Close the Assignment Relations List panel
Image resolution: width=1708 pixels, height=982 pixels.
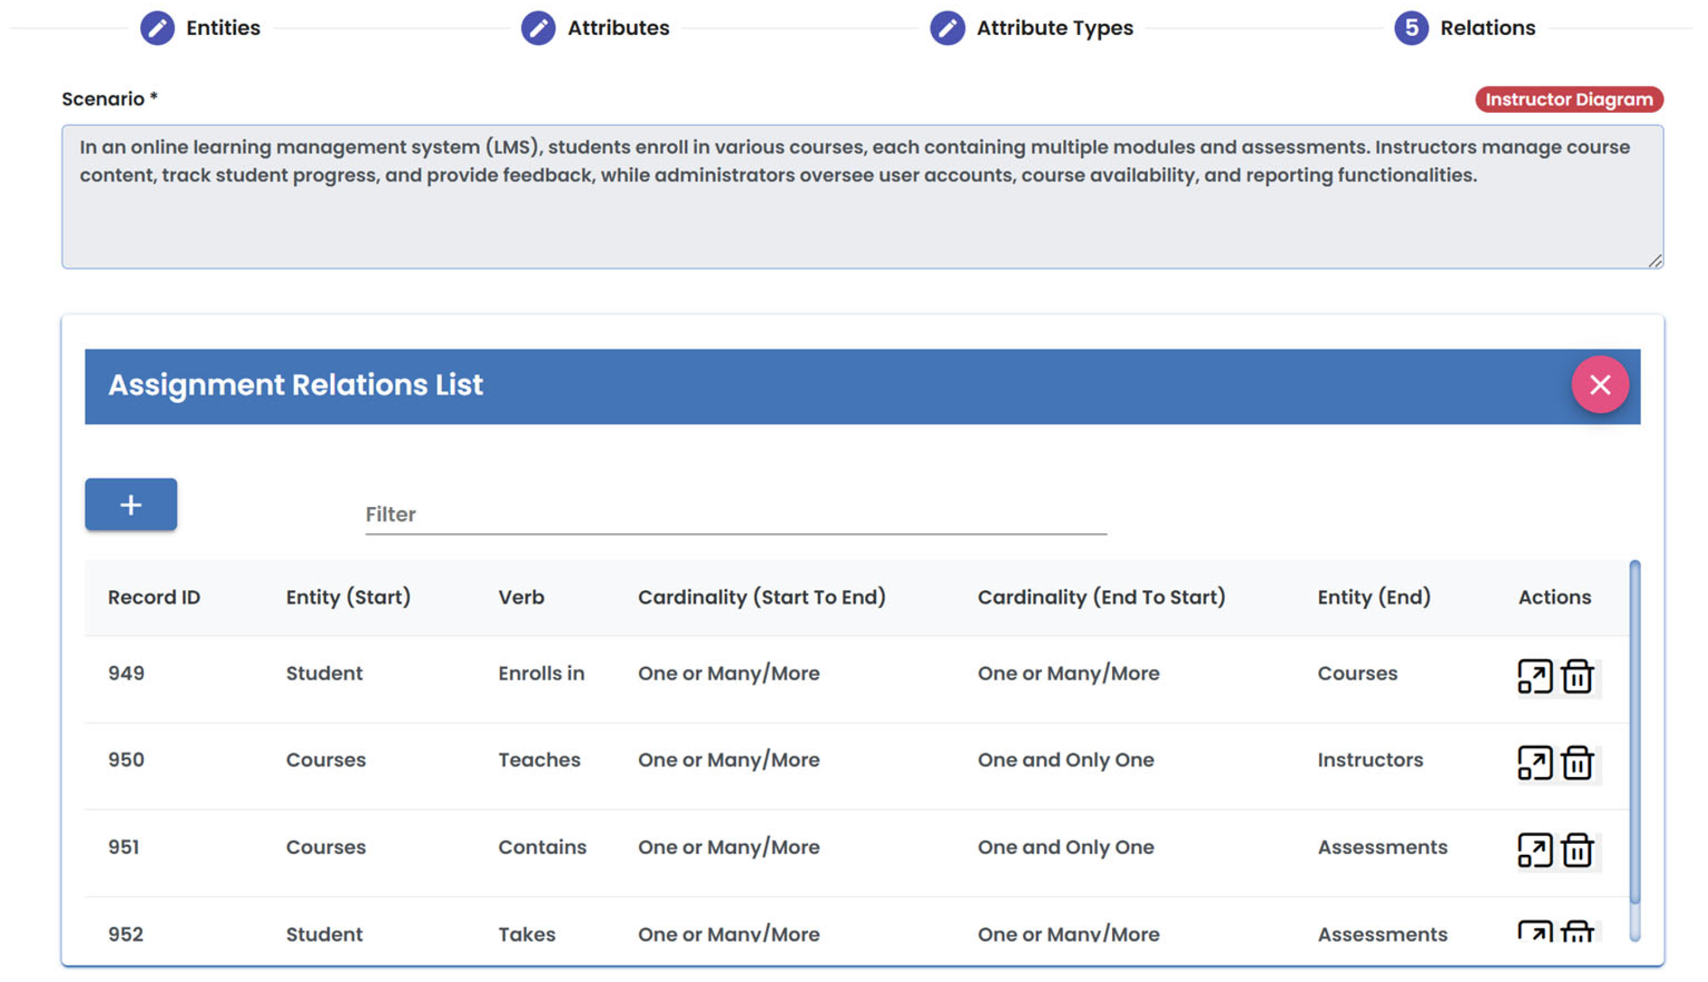(x=1599, y=385)
